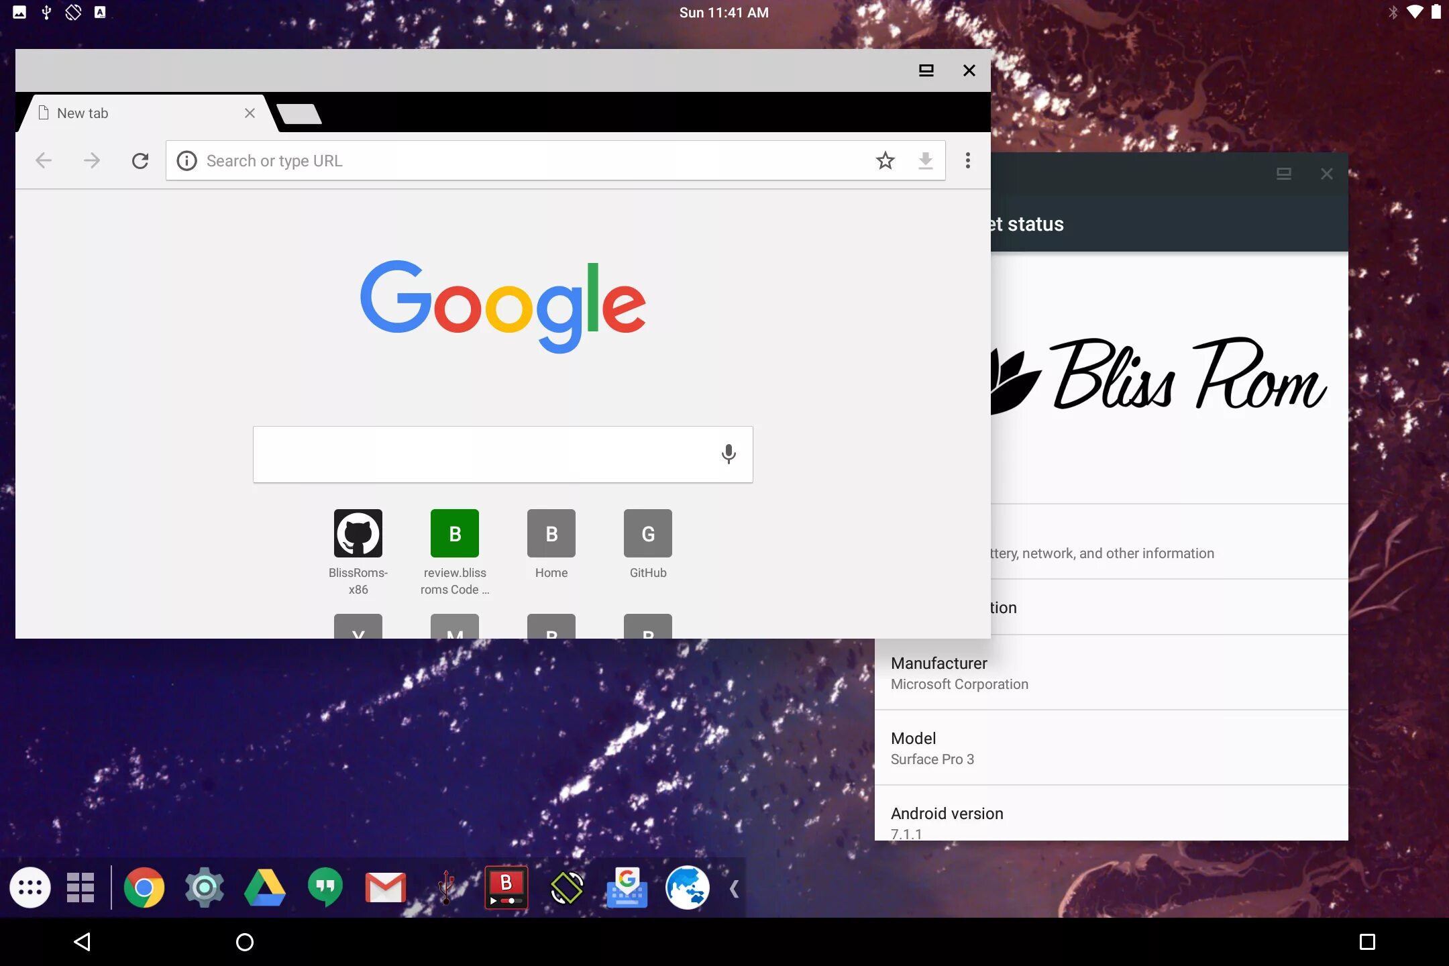Screen dimensions: 1449x966
Task: Click the Wi-Fi icon in status bar
Action: pyautogui.click(x=1414, y=12)
